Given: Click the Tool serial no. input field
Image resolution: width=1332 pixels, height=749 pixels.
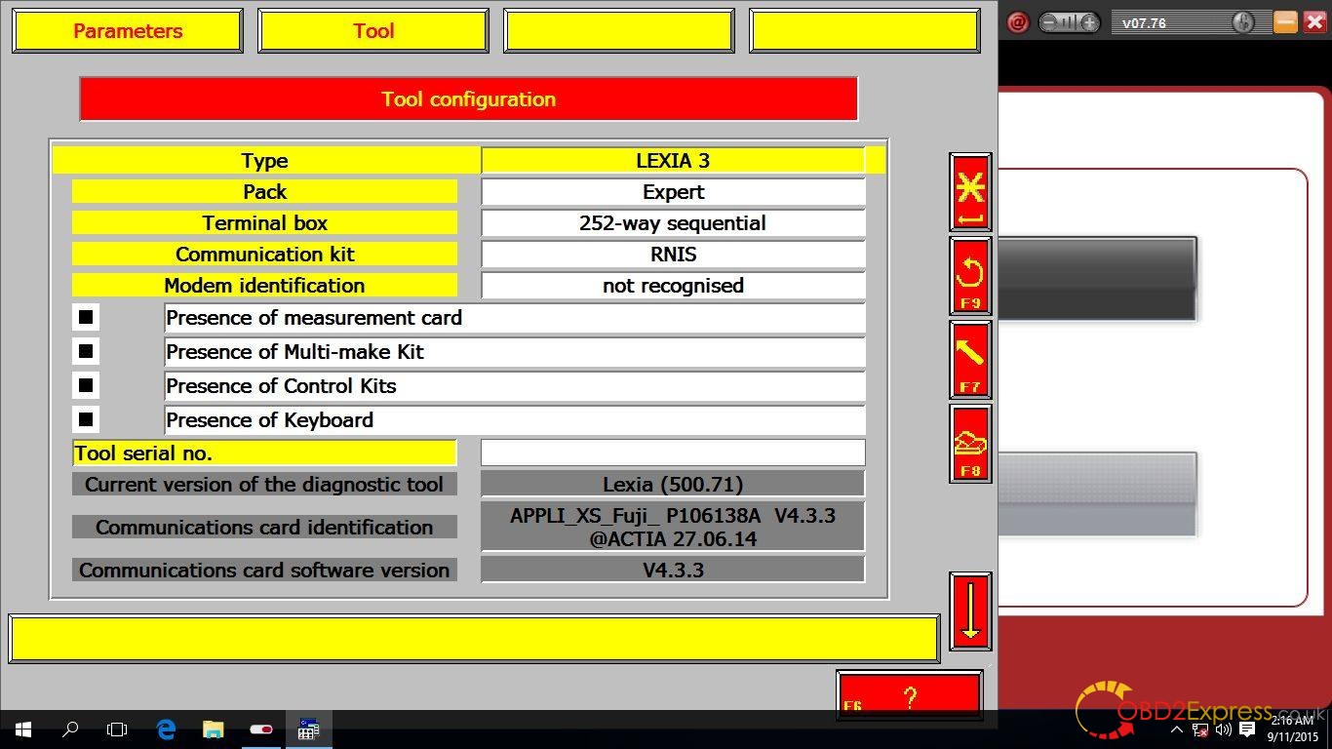Looking at the screenshot, I should tap(673, 453).
